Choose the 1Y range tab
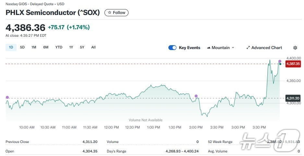The image size is (304, 156). (71, 47)
